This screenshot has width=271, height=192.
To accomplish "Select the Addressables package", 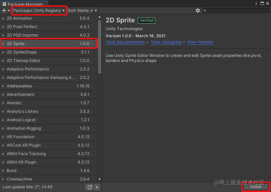I will (x=49, y=86).
